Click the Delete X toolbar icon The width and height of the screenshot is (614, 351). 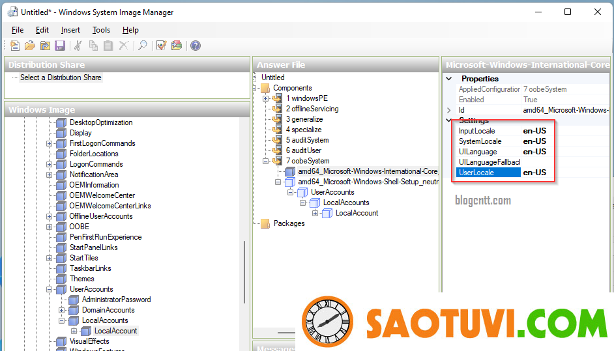pos(123,46)
